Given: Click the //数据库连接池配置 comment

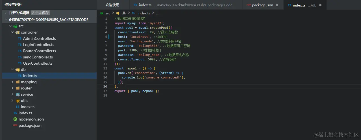Looking at the screenshot, I should point(130,19).
